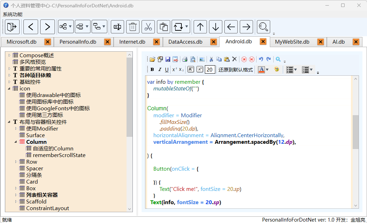367x223 pixels.
Task: Click the print icon in editor toolbar
Action: (x=185, y=59)
